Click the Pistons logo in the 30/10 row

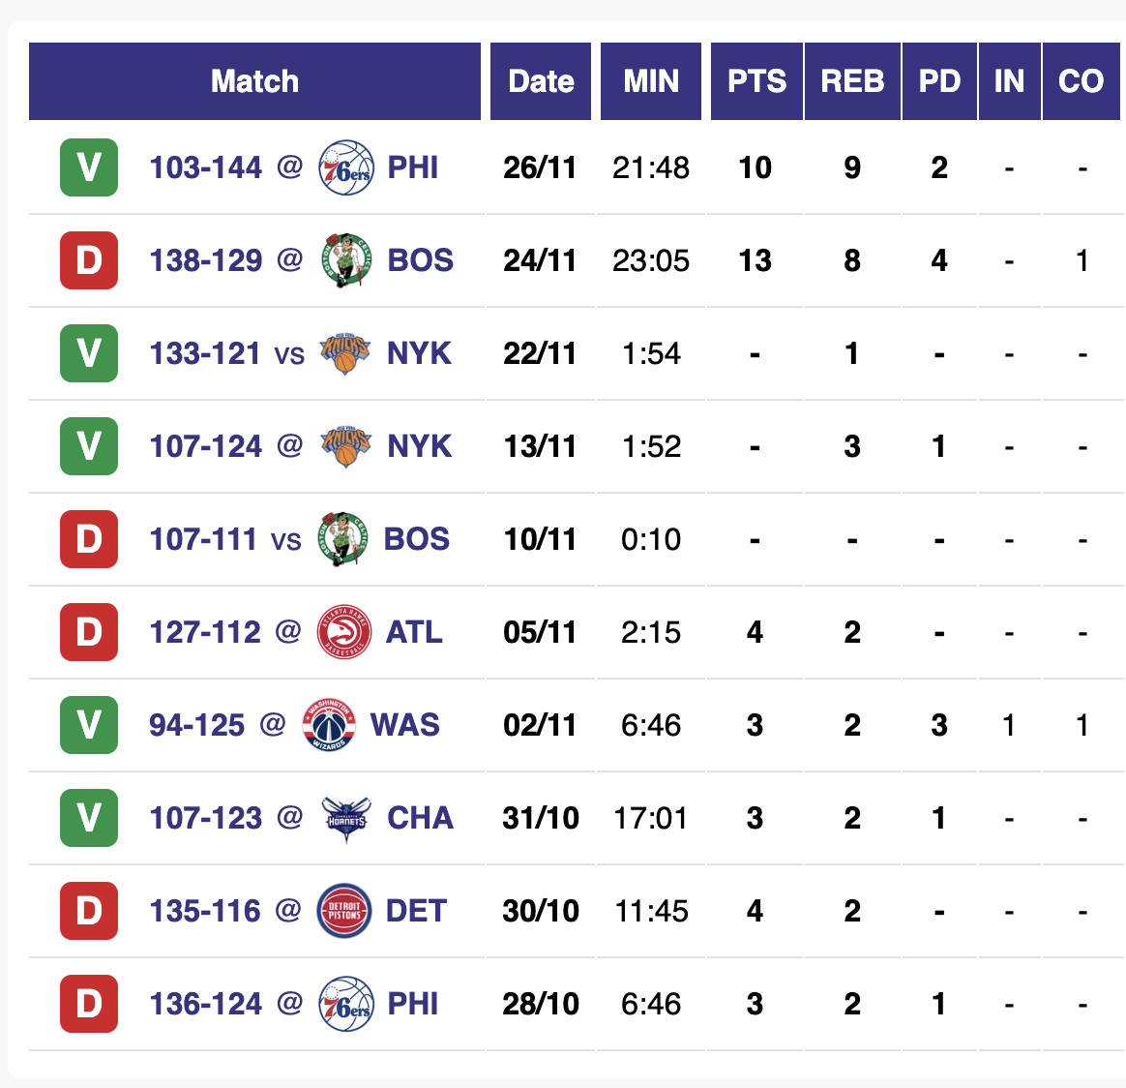344,911
